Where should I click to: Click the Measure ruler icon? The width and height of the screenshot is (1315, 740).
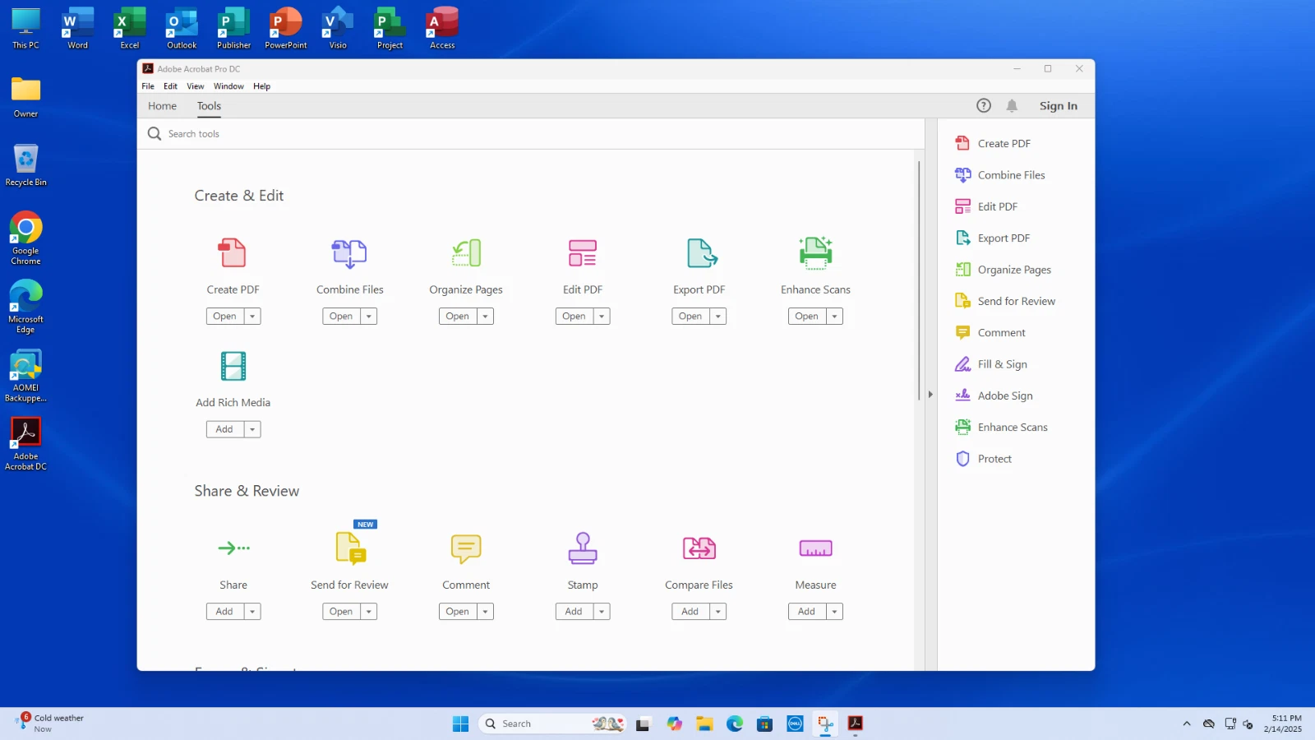pyautogui.click(x=815, y=548)
